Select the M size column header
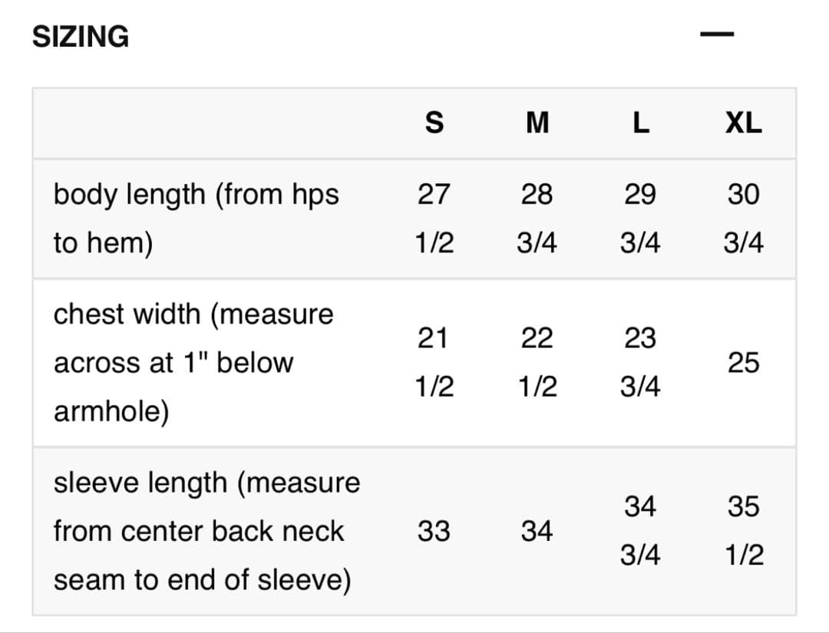829x633 pixels. pyautogui.click(x=537, y=123)
